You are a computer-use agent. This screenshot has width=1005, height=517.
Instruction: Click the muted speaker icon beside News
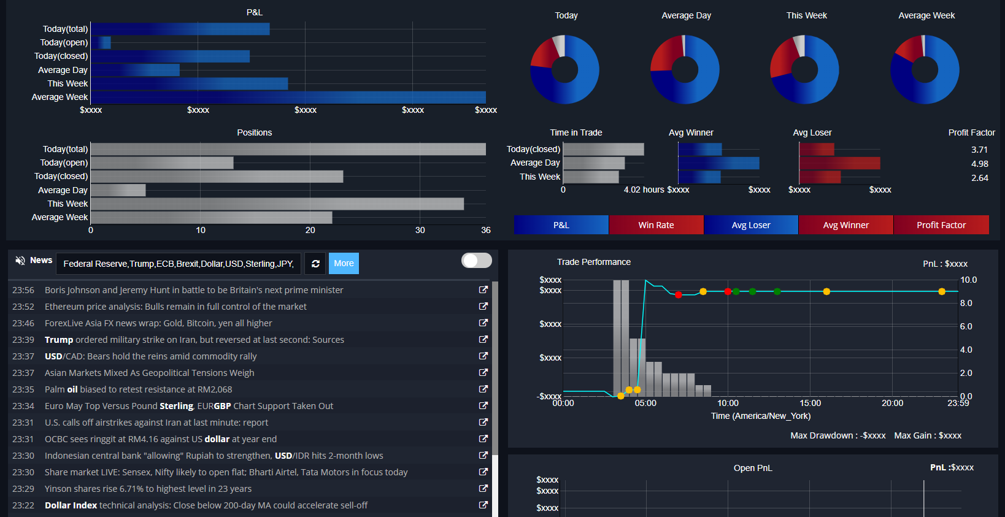click(x=20, y=261)
